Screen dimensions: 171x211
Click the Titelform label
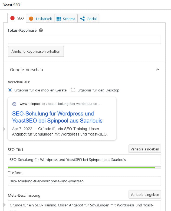coord(15,173)
